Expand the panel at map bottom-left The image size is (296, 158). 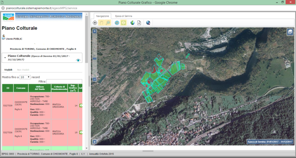pos(95,142)
